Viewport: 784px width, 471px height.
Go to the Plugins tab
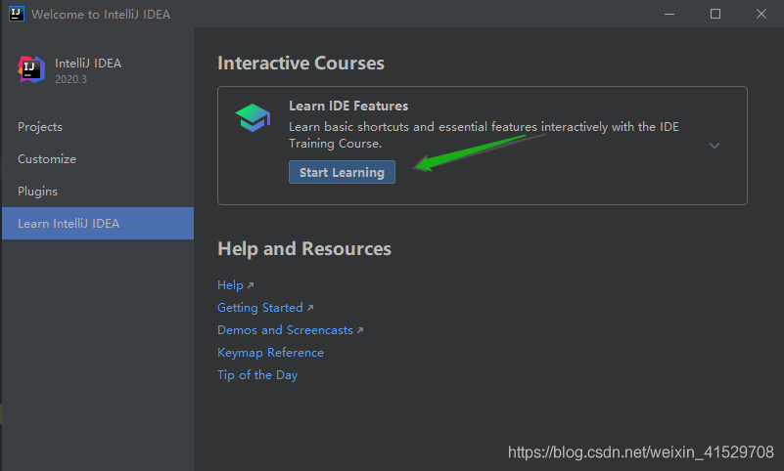point(38,192)
